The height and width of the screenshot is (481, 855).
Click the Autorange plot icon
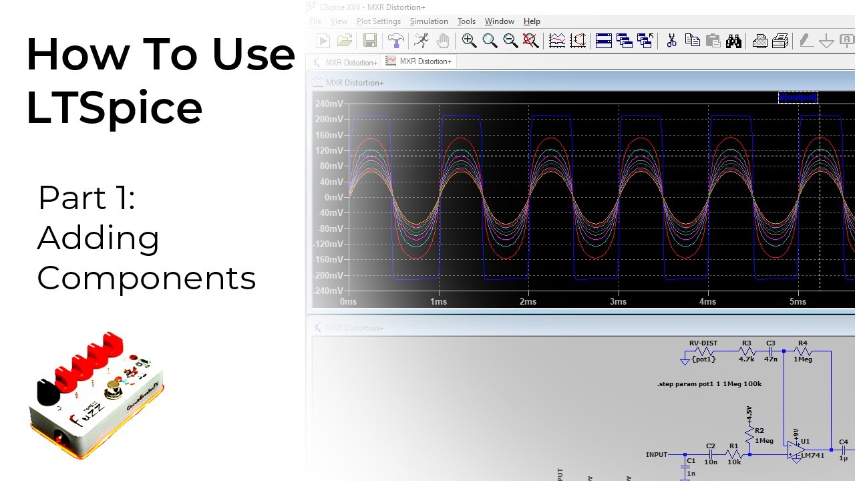(557, 41)
